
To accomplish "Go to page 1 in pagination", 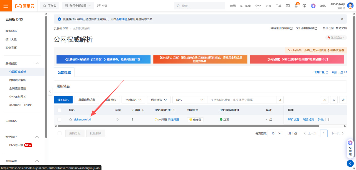I will tap(324, 133).
